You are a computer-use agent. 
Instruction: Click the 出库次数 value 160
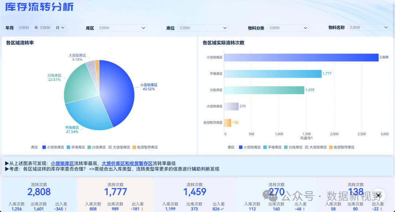point(276,209)
